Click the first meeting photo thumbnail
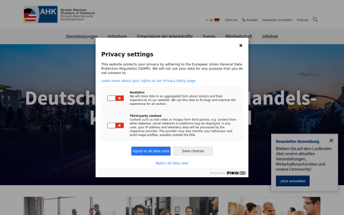This screenshot has height=215, width=344. [x=70, y=206]
